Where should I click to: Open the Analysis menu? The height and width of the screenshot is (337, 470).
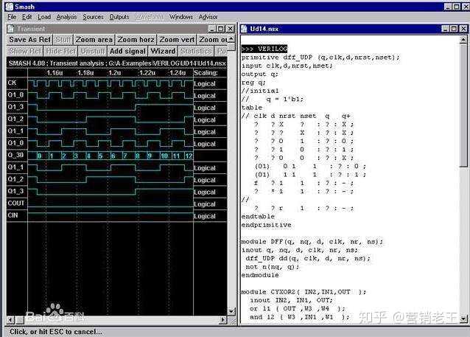[66, 16]
